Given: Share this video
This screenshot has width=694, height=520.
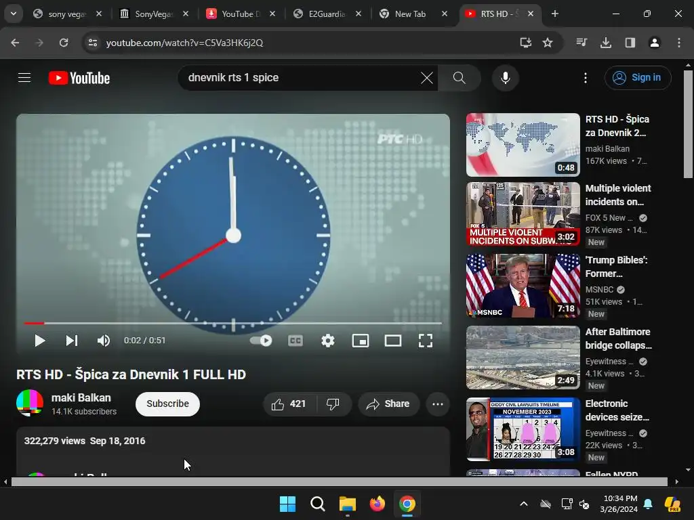Looking at the screenshot, I should [388, 404].
